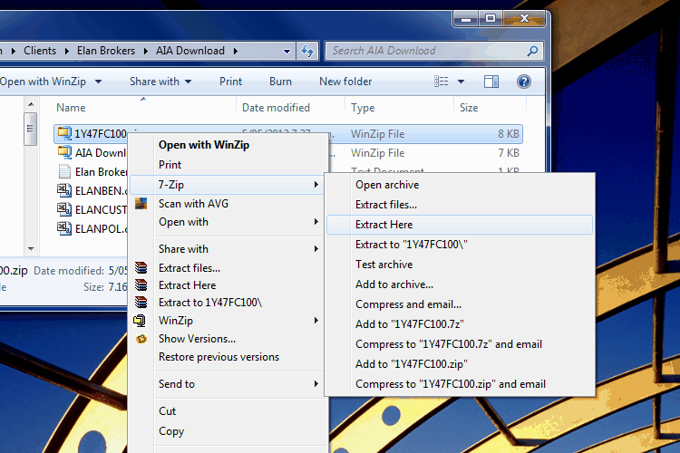Click the 1Y47FC100 zip file icon
This screenshot has height=453, width=680.
(x=64, y=133)
